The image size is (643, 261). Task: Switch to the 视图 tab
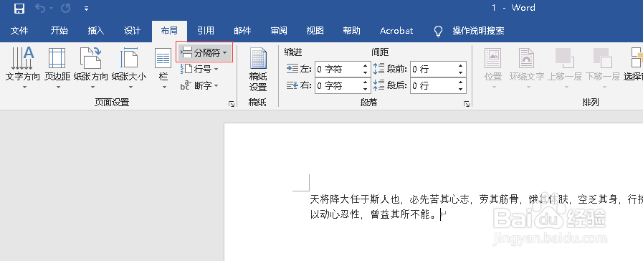[x=315, y=31]
